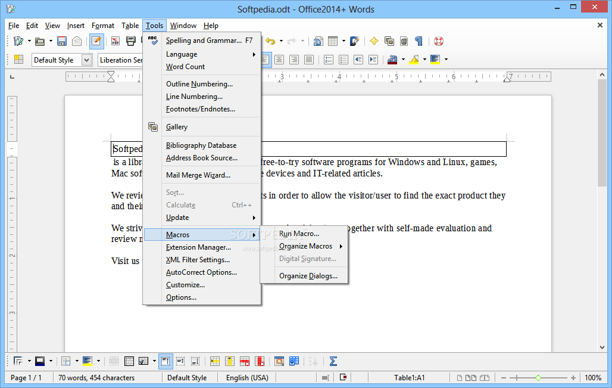
Task: Click the Insert Table grid icon
Action: click(333, 41)
